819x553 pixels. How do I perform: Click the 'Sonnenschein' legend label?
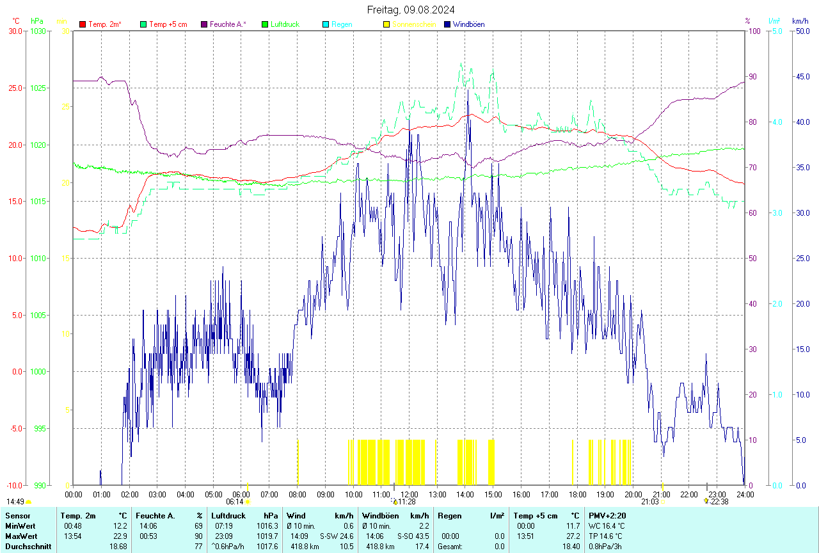(x=414, y=24)
